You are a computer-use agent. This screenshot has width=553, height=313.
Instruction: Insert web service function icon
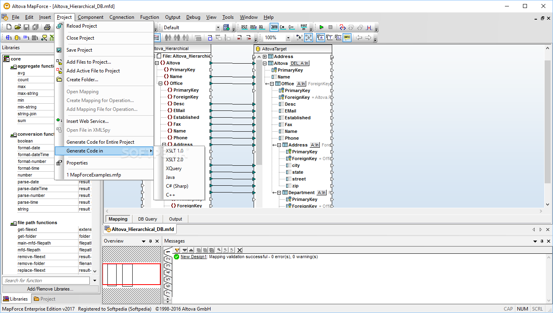tap(44, 38)
